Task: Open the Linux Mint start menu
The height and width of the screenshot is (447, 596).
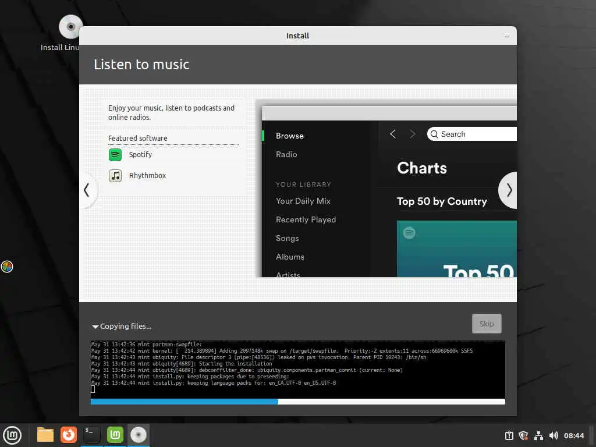Action: pyautogui.click(x=12, y=435)
